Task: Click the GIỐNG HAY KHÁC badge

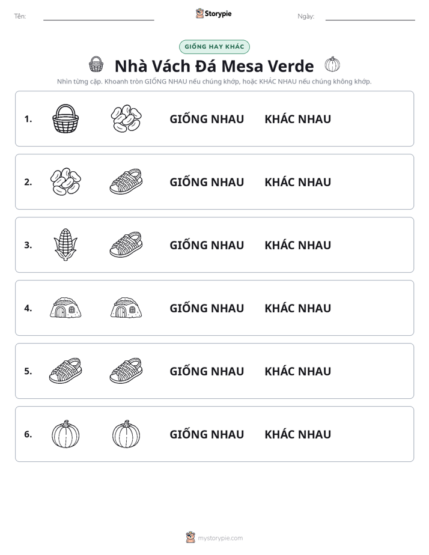Action: (x=214, y=47)
